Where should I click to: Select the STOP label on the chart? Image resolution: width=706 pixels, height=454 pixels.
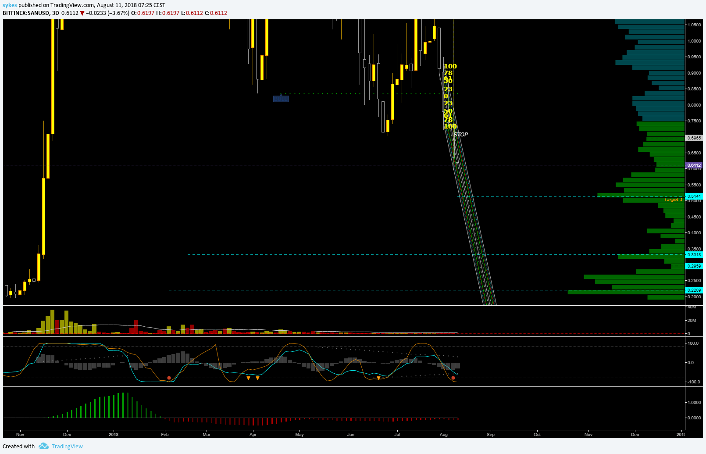(x=460, y=135)
